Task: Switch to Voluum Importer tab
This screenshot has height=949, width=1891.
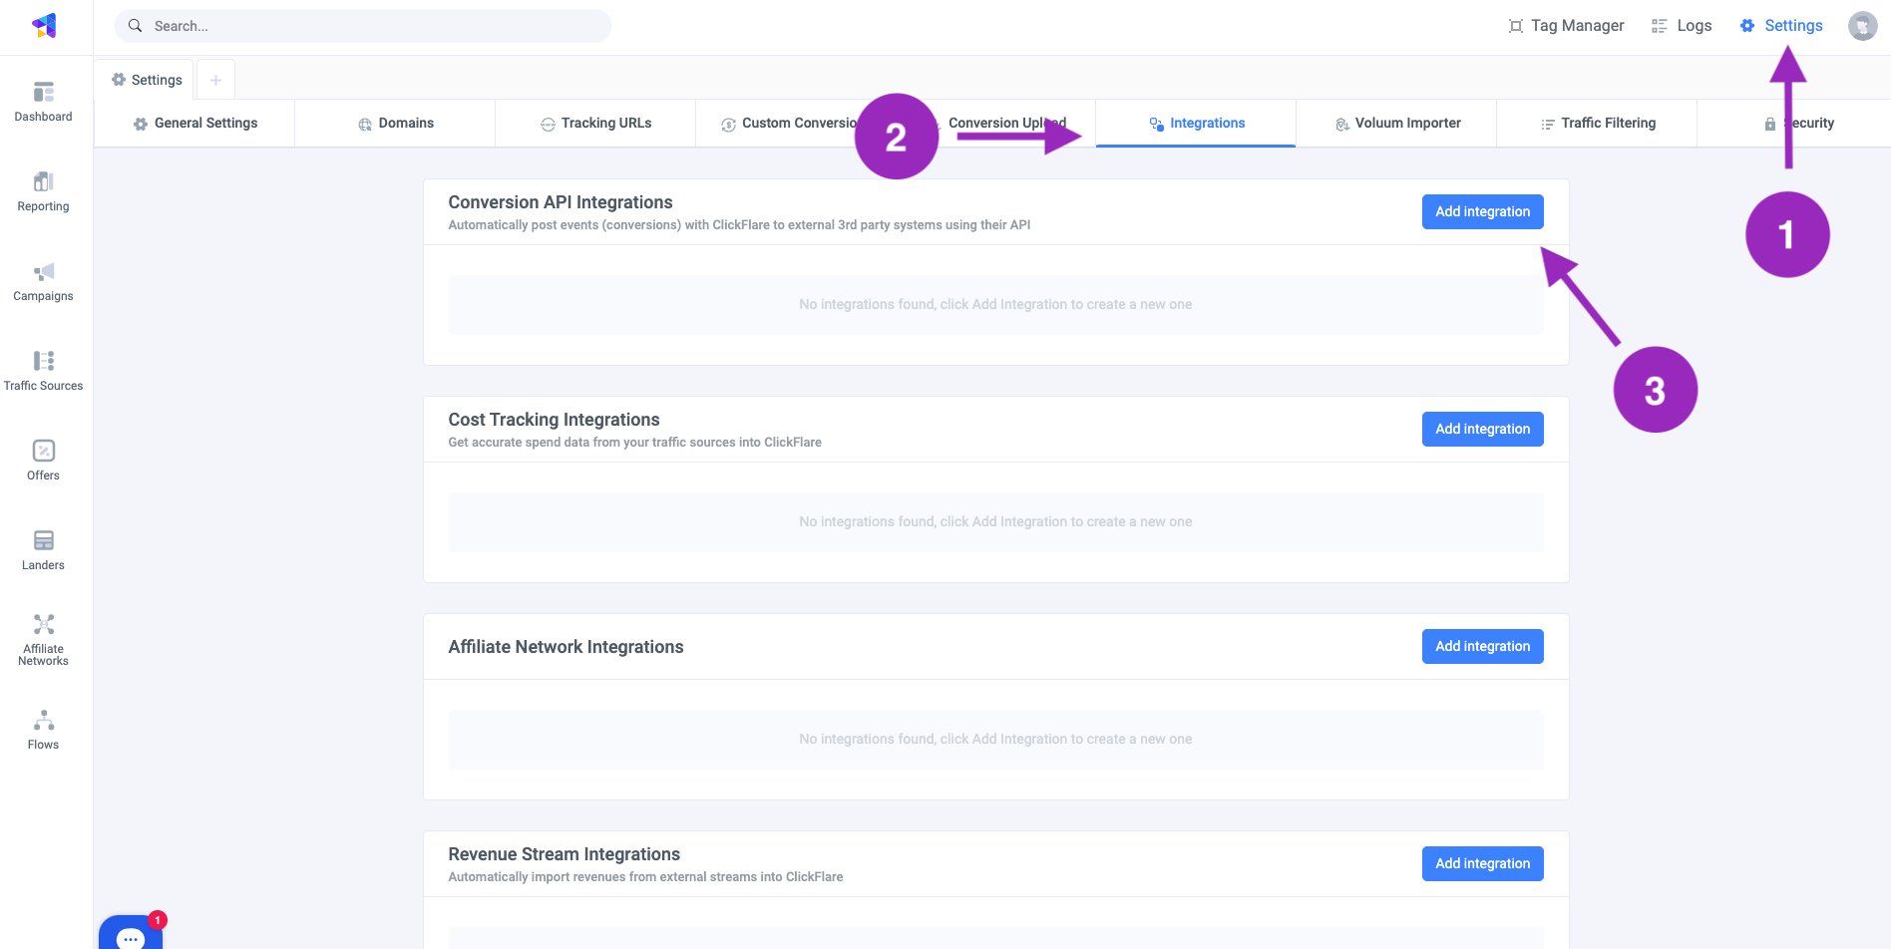Action: [1396, 124]
